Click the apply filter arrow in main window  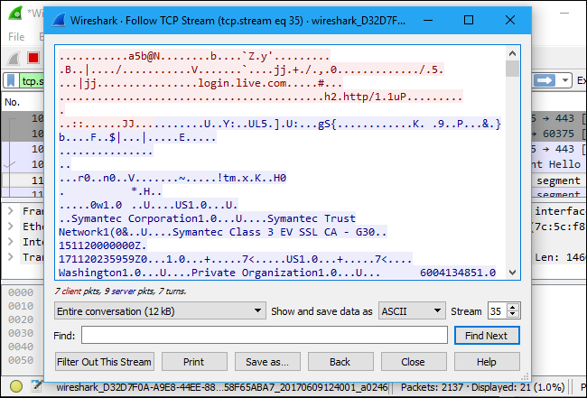coord(545,80)
